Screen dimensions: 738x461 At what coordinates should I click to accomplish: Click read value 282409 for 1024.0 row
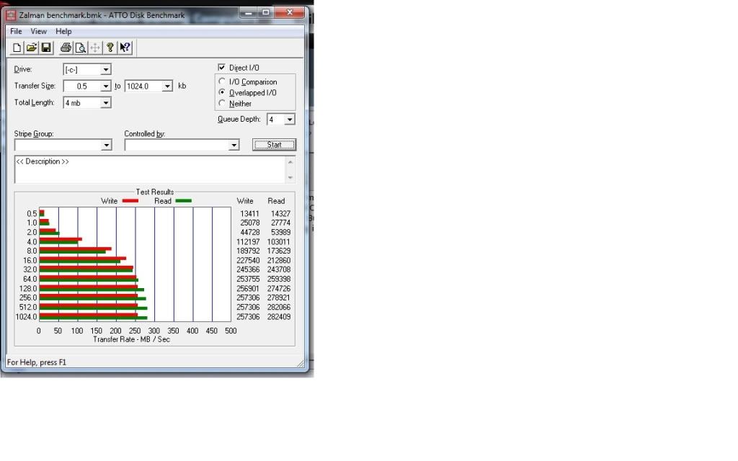[279, 317]
